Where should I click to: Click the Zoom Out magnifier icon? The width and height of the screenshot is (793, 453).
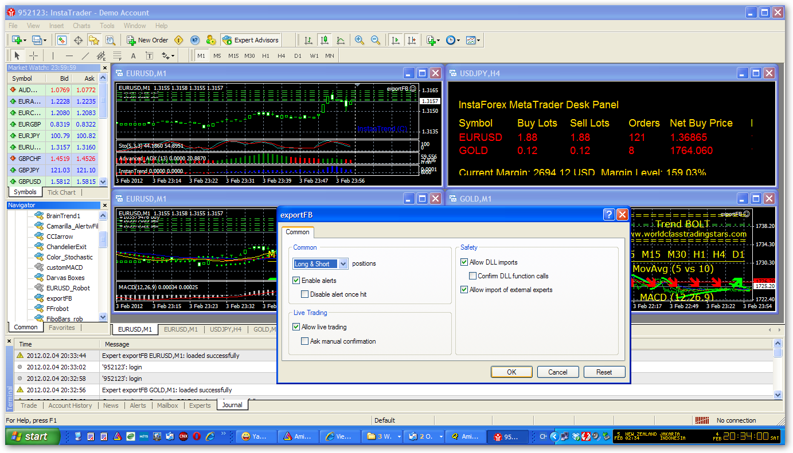click(376, 40)
